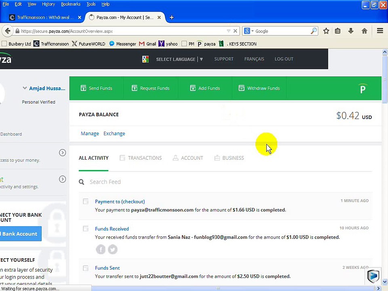The width and height of the screenshot is (388, 291).
Task: Switch to the All Activity tab
Action: click(x=93, y=158)
